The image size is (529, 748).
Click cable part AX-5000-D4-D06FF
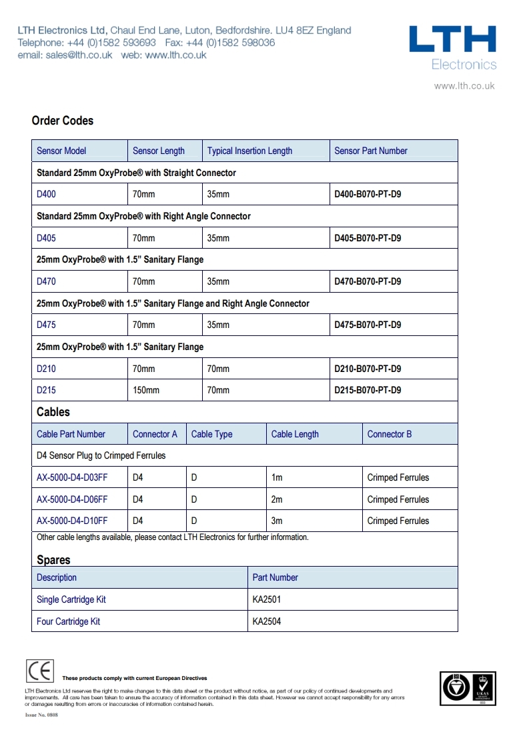tap(72, 499)
